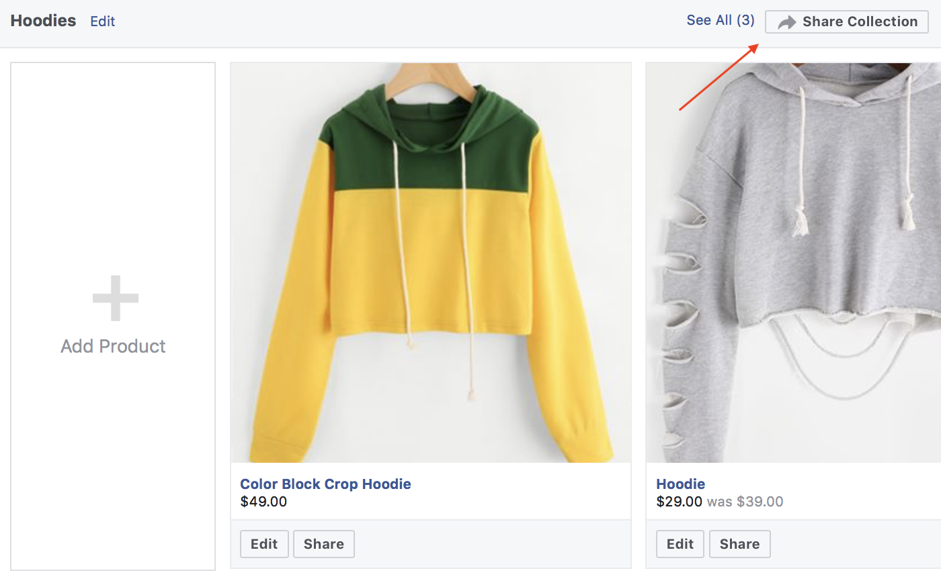Image resolution: width=941 pixels, height=583 pixels.
Task: Click the curved arrow icon in Share Collection
Action: pyautogui.click(x=786, y=22)
